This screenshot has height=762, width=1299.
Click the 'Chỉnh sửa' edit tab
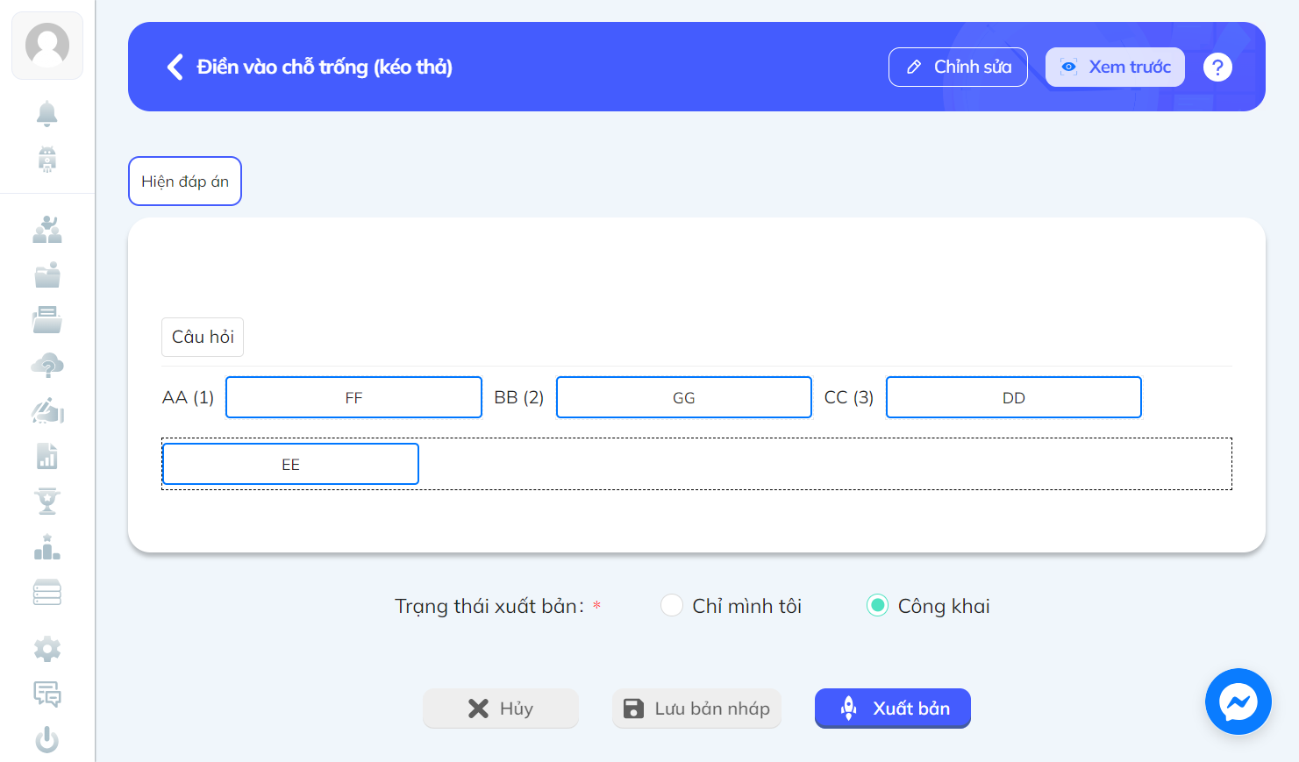pos(958,67)
